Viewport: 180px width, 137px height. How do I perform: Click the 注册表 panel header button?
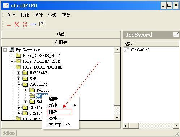61,43
